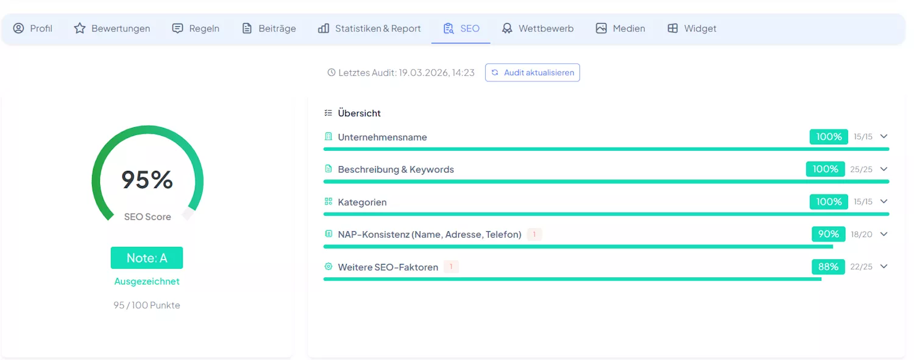Expand the Weitere SEO-Faktoren details
914x360 pixels.
pos(884,266)
